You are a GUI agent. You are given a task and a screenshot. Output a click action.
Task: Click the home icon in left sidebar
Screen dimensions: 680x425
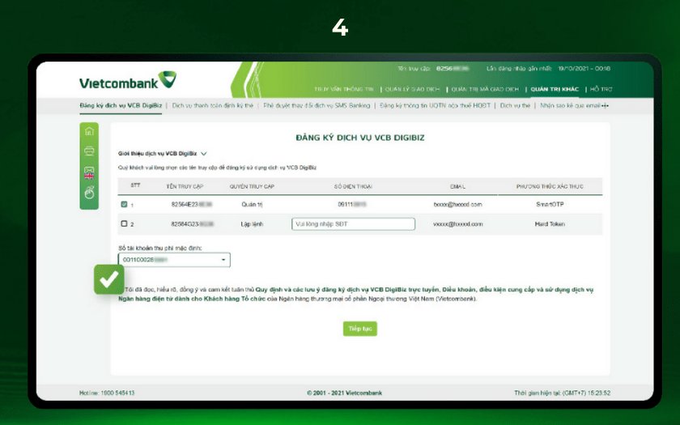[x=89, y=132]
